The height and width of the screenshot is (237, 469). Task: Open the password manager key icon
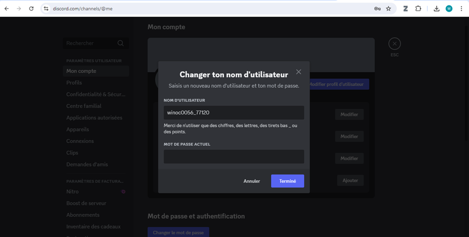coord(377,8)
